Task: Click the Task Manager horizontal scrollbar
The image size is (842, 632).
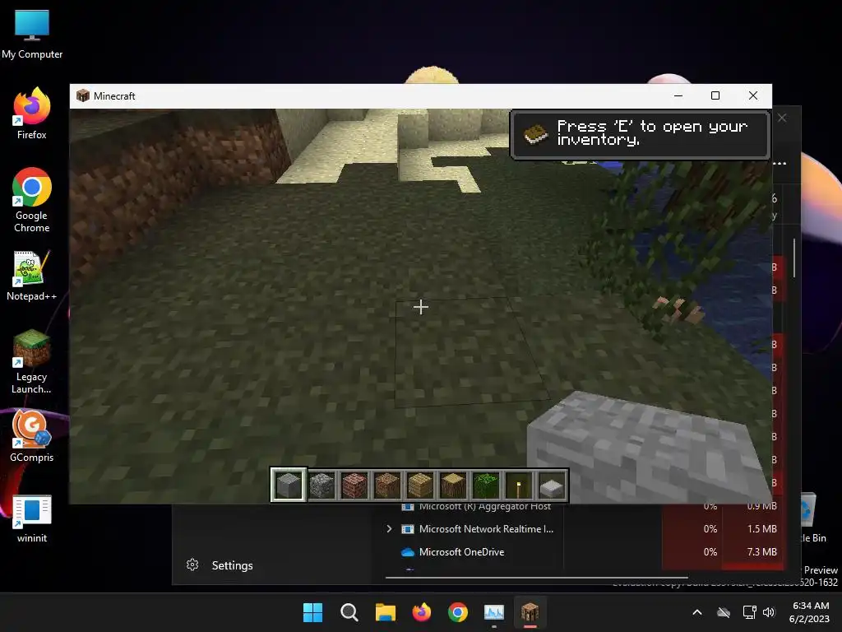Action: pyautogui.click(x=536, y=578)
